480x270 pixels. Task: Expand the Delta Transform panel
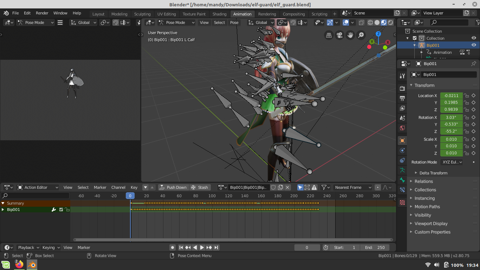click(x=433, y=173)
